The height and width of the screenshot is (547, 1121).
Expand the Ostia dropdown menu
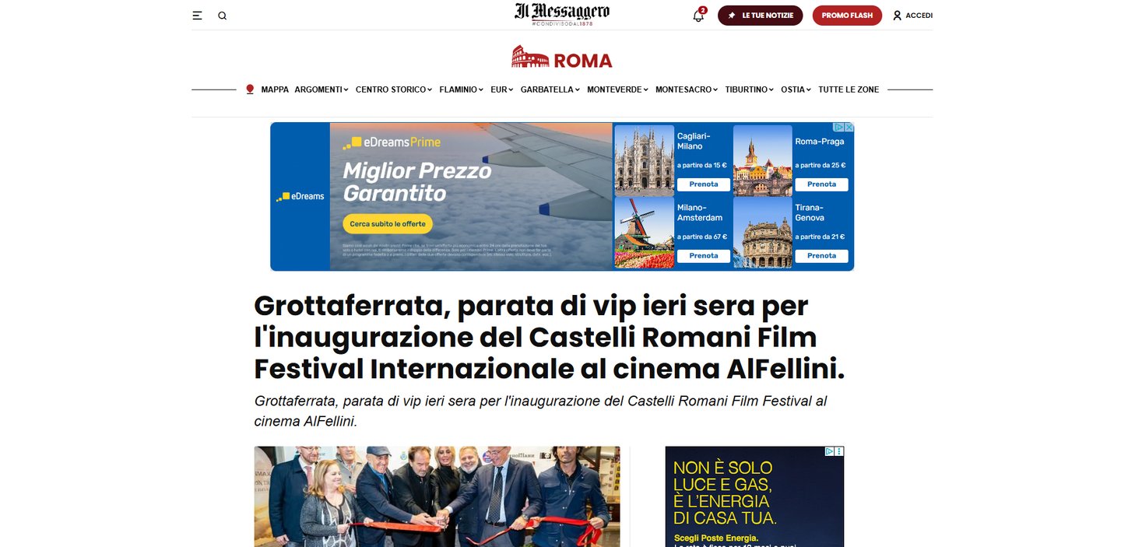796,89
